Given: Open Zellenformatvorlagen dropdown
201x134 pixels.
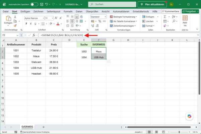Looking at the screenshot, I should [x=123, y=26].
